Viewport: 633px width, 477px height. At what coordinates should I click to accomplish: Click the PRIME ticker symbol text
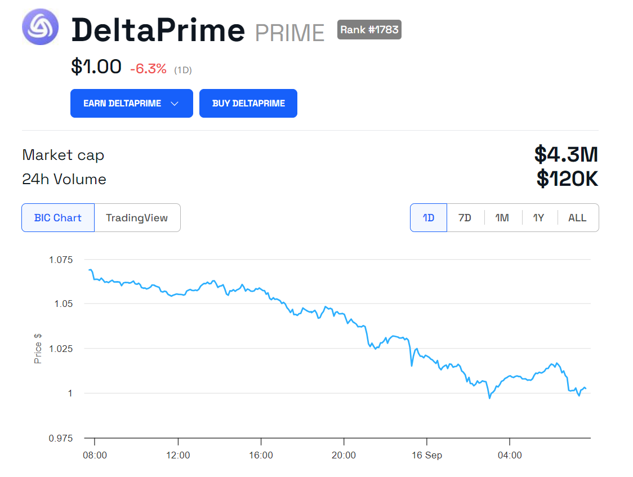289,33
